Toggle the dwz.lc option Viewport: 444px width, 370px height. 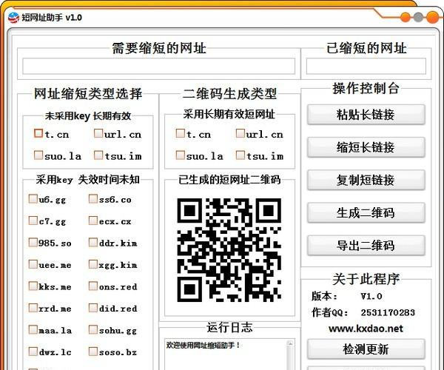pyautogui.click(x=33, y=351)
